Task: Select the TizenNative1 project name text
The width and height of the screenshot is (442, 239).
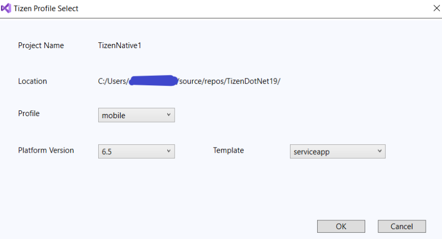Action: pyautogui.click(x=120, y=45)
